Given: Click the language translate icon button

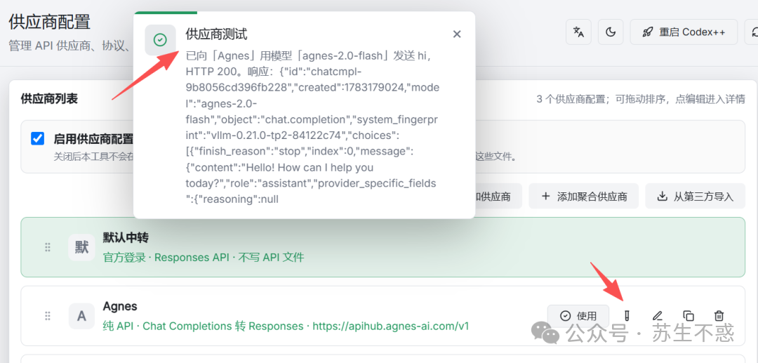Looking at the screenshot, I should tap(578, 32).
